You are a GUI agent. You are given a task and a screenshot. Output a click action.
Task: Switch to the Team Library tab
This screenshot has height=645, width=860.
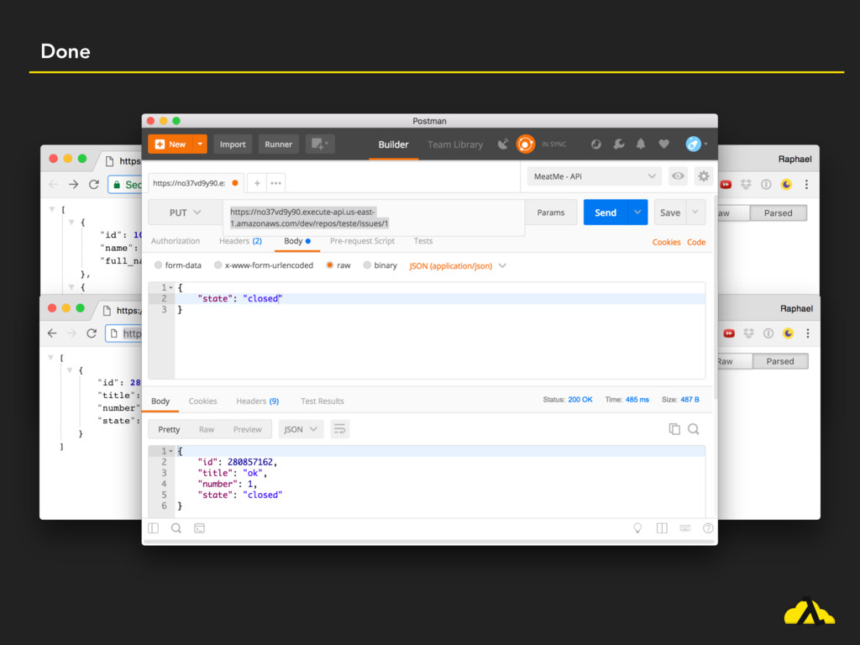click(x=455, y=144)
